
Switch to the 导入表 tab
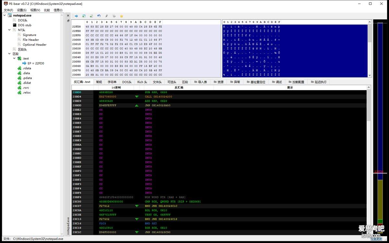(200, 82)
